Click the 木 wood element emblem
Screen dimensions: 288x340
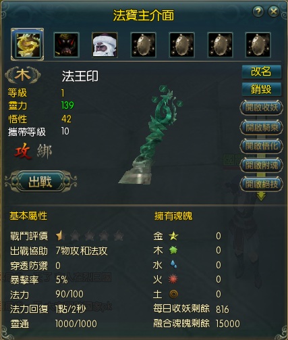pos(23,75)
